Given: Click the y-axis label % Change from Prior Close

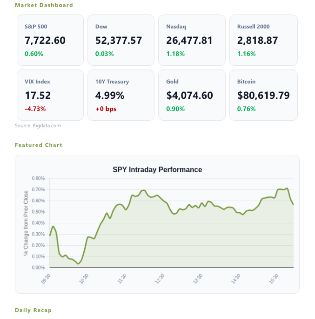Looking at the screenshot, I should tap(26, 223).
